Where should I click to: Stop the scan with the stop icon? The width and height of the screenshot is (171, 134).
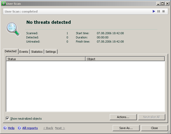[163, 11]
